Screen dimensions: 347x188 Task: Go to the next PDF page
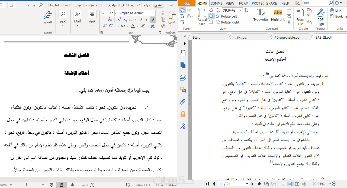point(253,184)
